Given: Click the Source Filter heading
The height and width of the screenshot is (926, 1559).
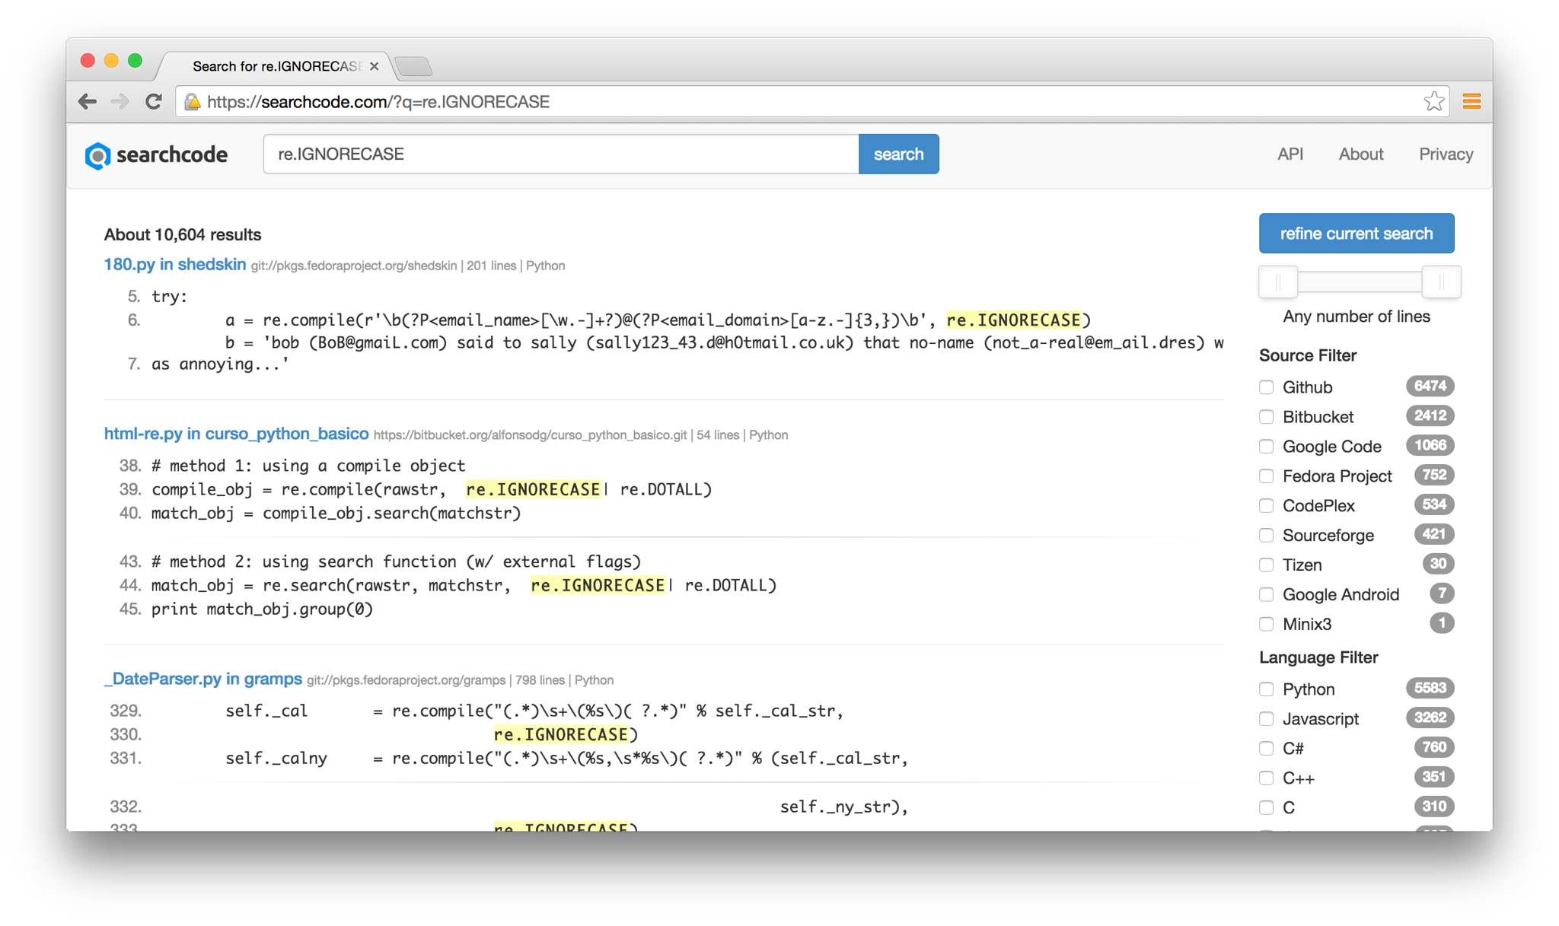Looking at the screenshot, I should pyautogui.click(x=1307, y=355).
